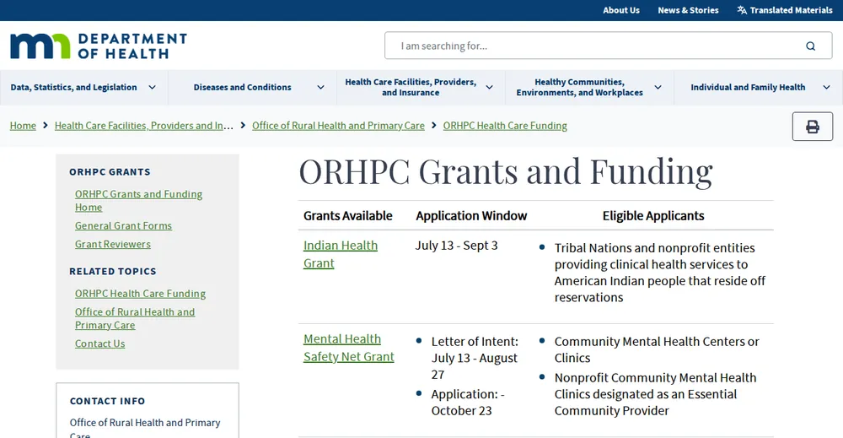This screenshot has height=438, width=843.
Task: Open Office of Rural Health breadcrumb link
Action: pyautogui.click(x=338, y=126)
